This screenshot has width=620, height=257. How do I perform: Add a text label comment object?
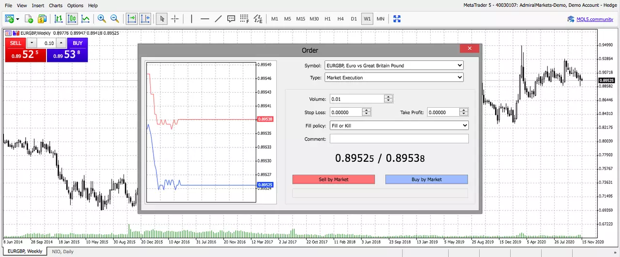point(231,19)
